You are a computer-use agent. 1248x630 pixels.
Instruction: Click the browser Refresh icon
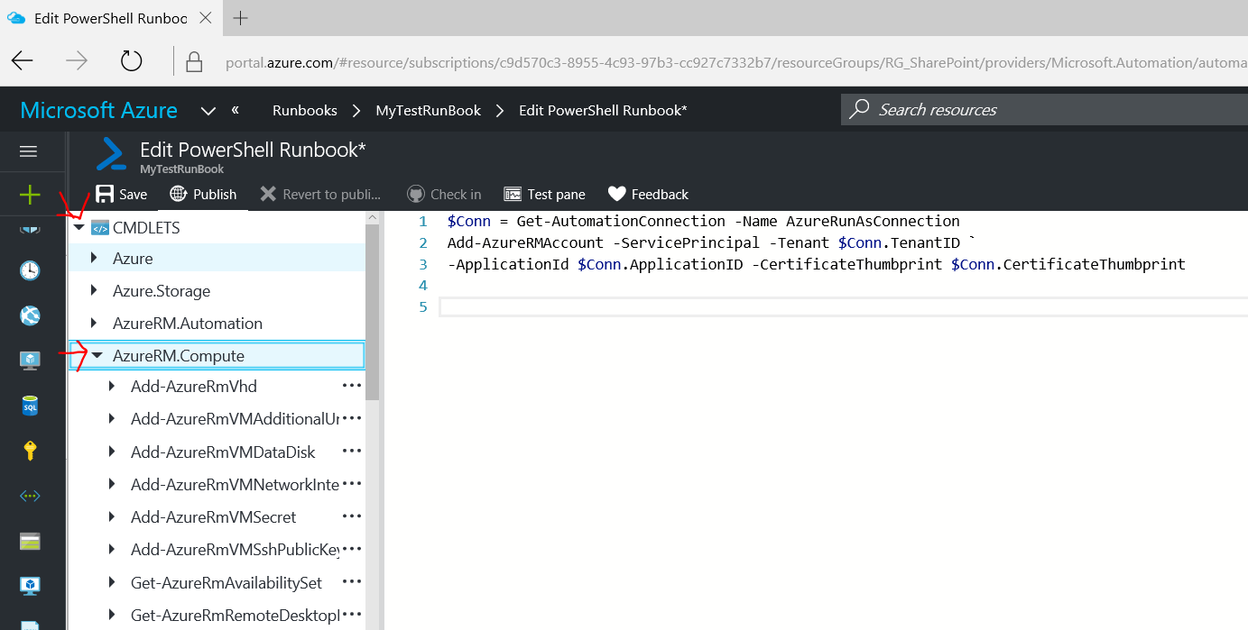132,60
